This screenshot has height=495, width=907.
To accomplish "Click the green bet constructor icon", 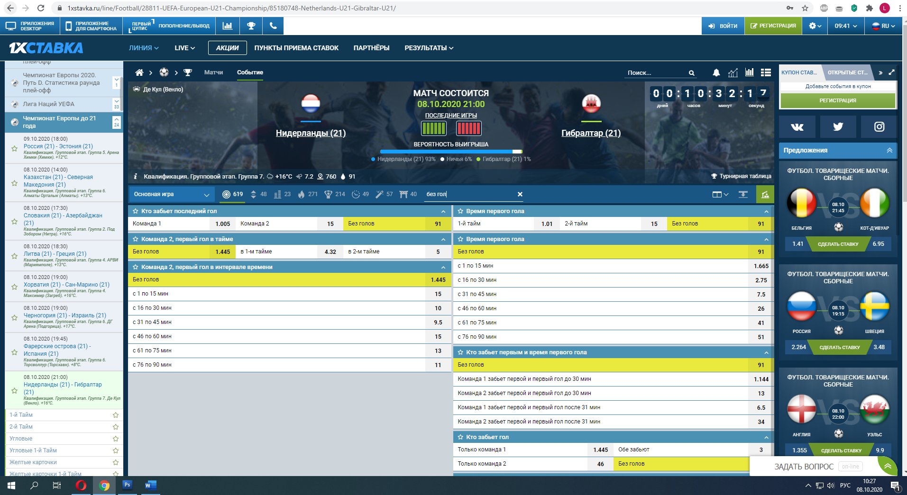I will [765, 194].
